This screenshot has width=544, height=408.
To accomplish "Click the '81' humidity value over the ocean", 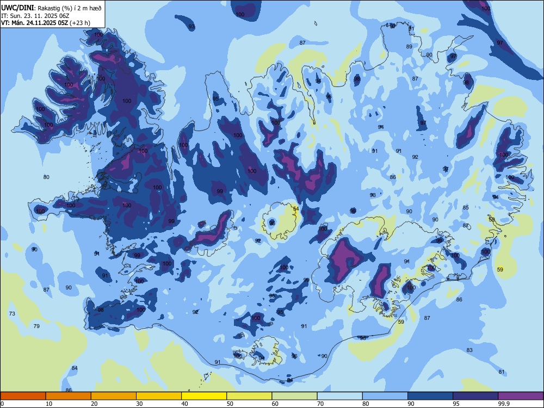I will [x=502, y=372].
